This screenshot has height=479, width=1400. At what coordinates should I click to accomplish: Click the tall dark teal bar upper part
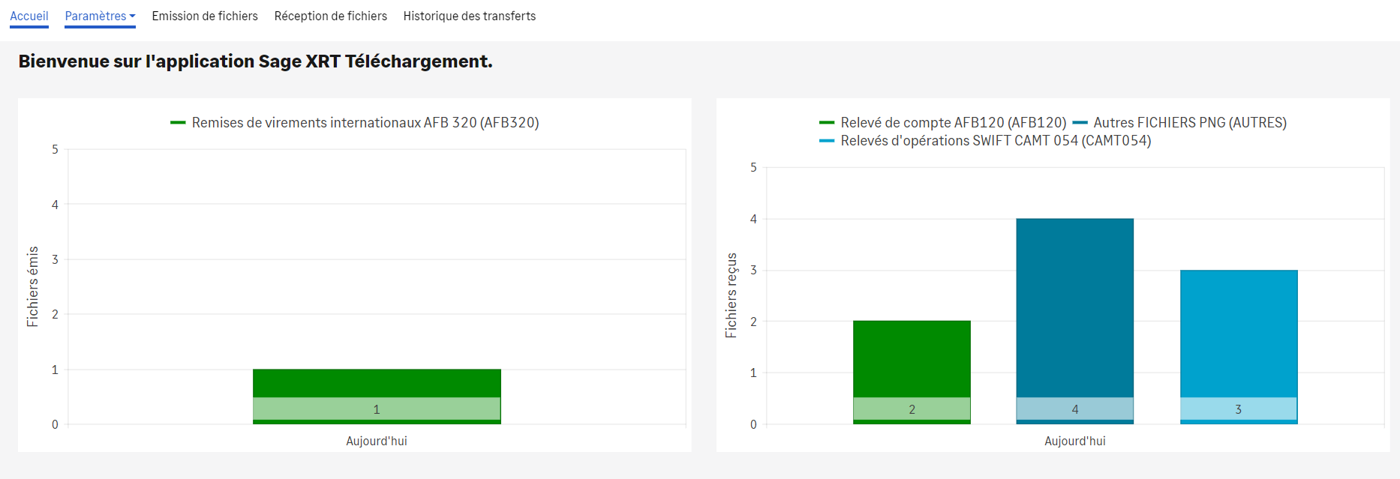click(1074, 300)
